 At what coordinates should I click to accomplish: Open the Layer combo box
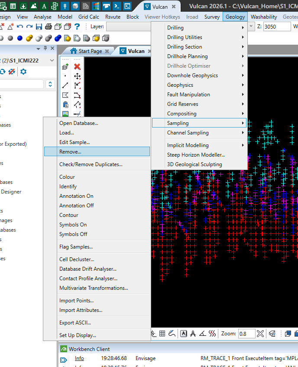129,26
